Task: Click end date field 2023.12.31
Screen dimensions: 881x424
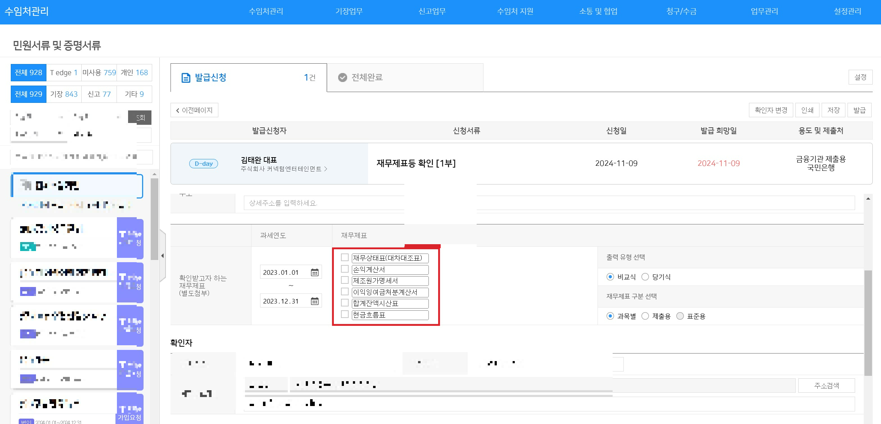Action: [x=291, y=301]
